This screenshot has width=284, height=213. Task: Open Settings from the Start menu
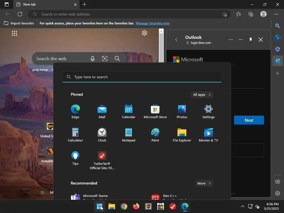click(209, 111)
